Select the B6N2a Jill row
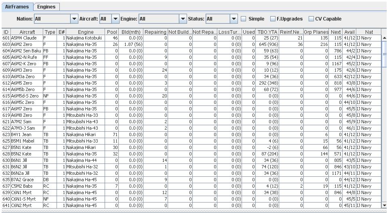This screenshot has width=387, height=213. (x=191, y=173)
